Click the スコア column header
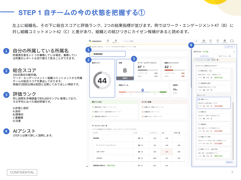Viewport: 241px width, 180px height. pyautogui.click(x=136, y=133)
